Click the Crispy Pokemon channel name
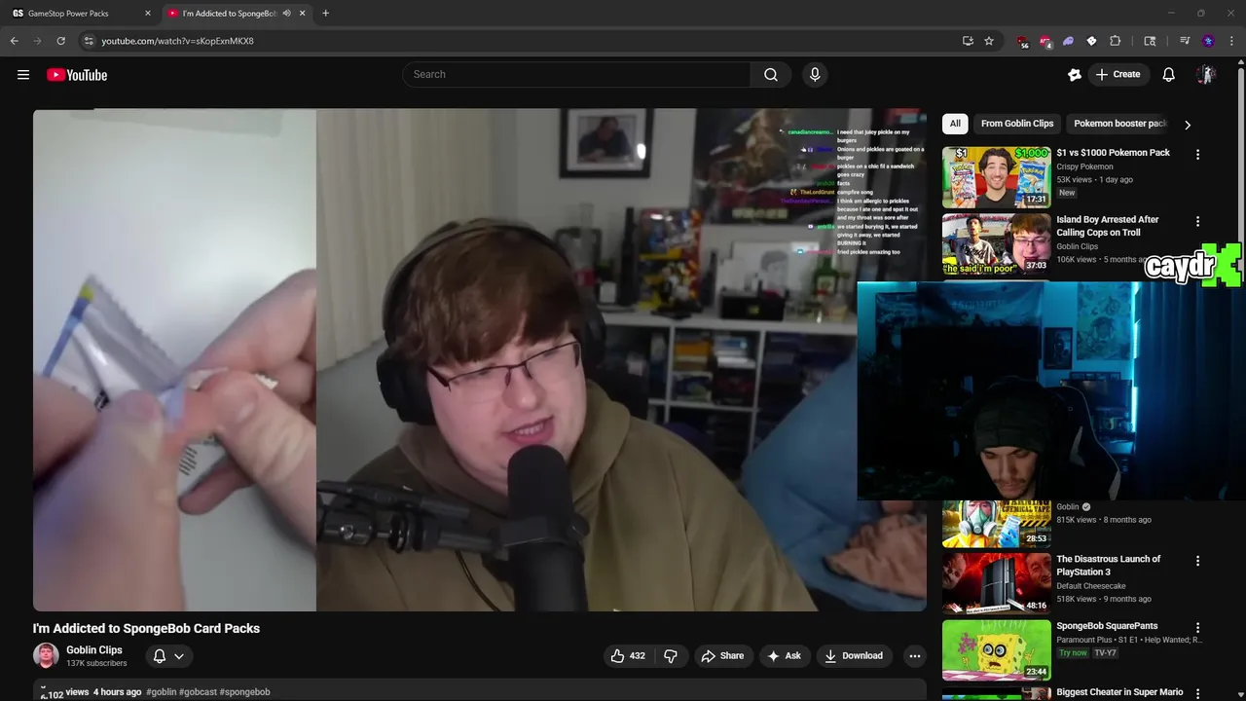 (x=1084, y=166)
